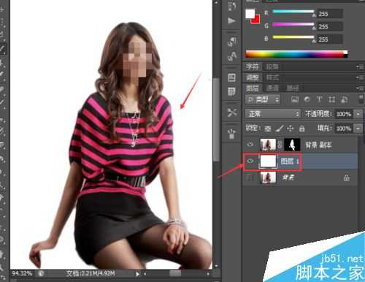Select the white 图层 1 thumbnail
This screenshot has width=365, height=282.
[268, 161]
